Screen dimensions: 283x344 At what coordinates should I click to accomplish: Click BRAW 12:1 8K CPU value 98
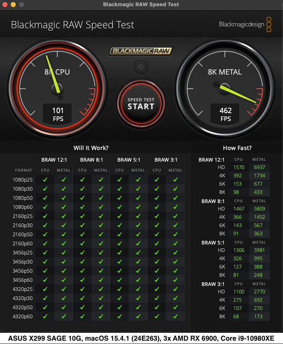point(236,192)
